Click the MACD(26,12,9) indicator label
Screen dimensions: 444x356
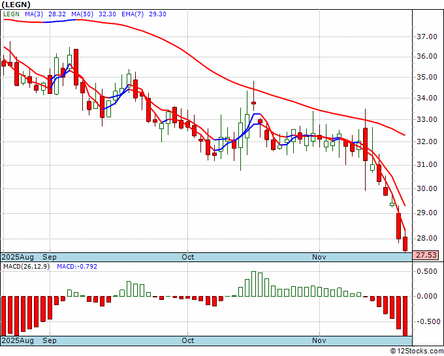coord(26,267)
